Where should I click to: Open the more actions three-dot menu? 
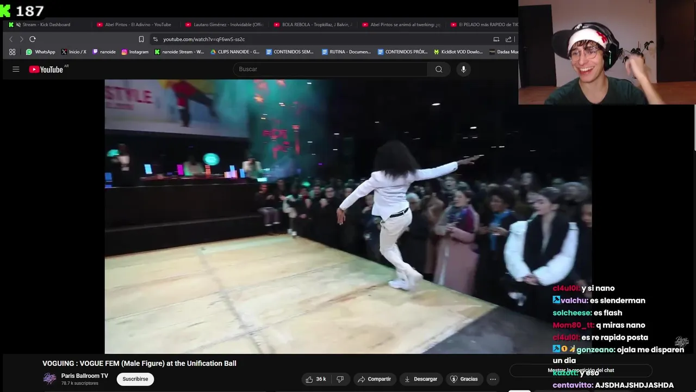[x=493, y=379]
